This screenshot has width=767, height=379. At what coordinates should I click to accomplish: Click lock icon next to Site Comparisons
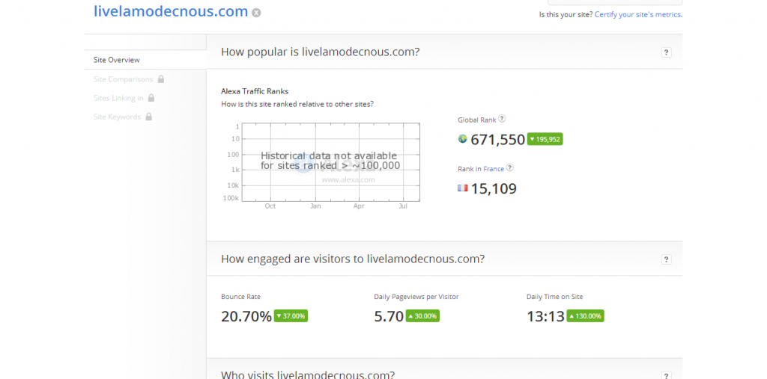click(x=161, y=78)
